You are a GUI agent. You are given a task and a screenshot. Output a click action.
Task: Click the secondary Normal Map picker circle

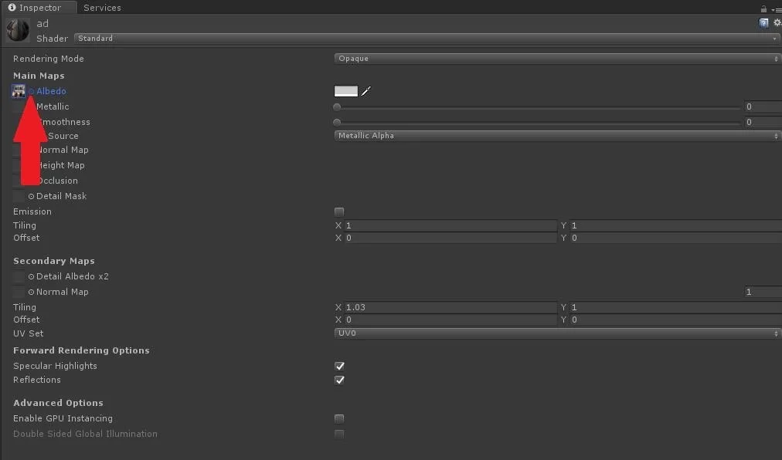31,292
